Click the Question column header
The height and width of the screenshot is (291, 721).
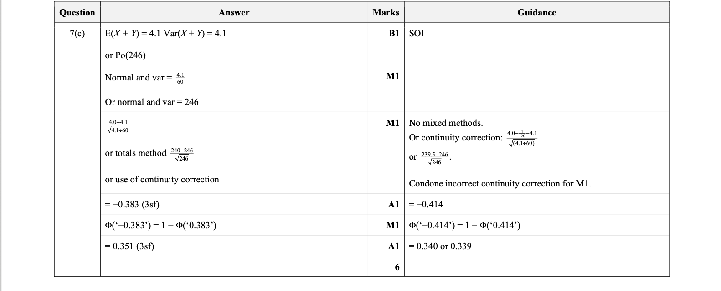pyautogui.click(x=77, y=12)
